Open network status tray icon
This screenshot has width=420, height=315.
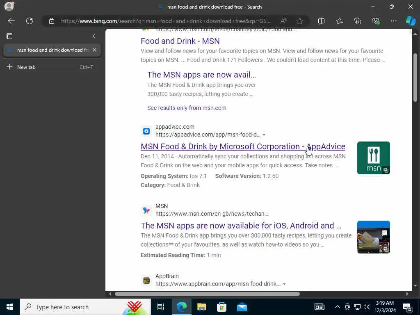pyautogui.click(x=357, y=307)
